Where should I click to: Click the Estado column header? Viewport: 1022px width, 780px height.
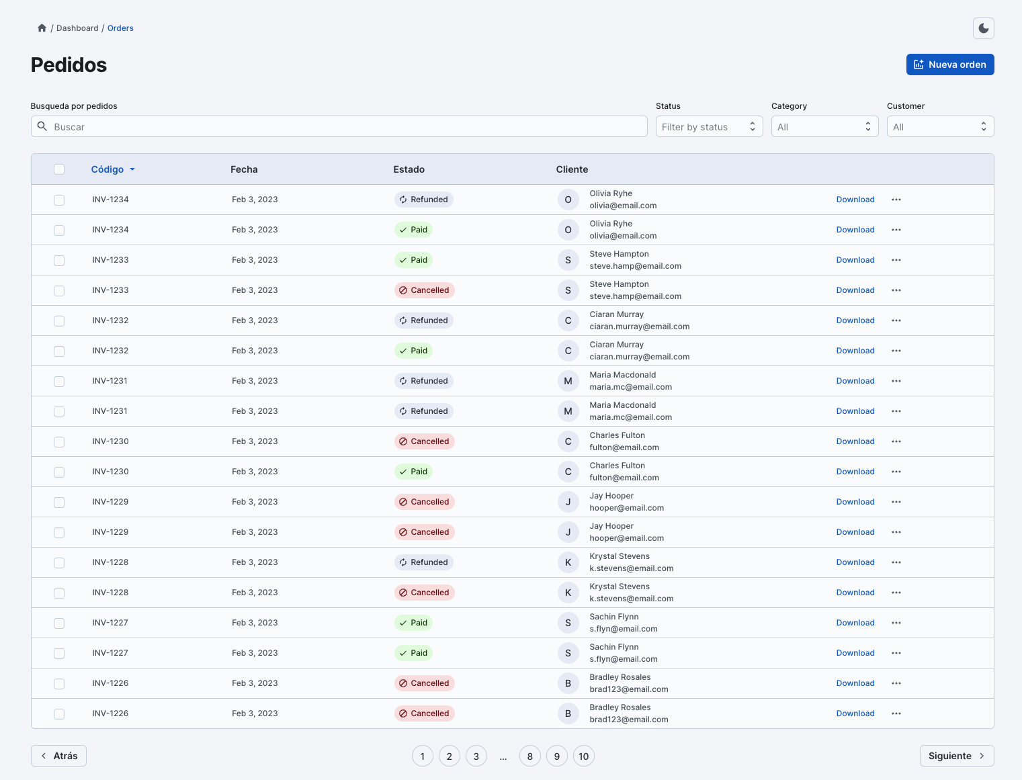point(409,169)
